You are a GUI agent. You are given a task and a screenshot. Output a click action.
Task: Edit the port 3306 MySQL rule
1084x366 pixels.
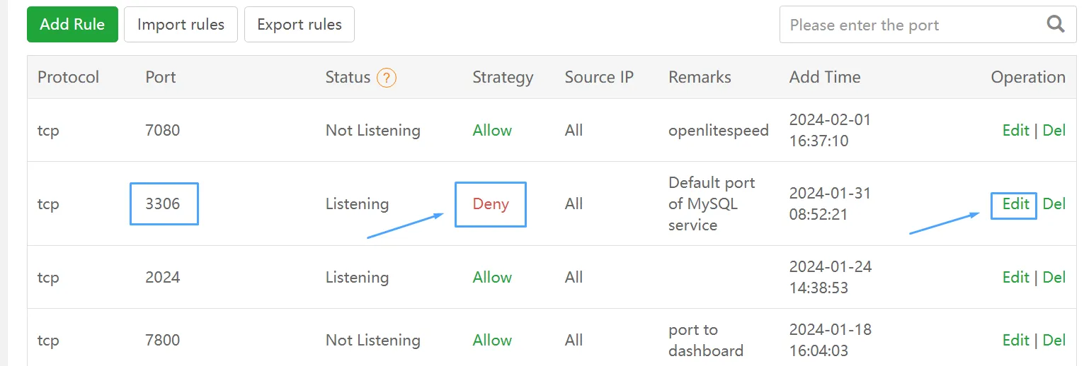pos(1015,203)
